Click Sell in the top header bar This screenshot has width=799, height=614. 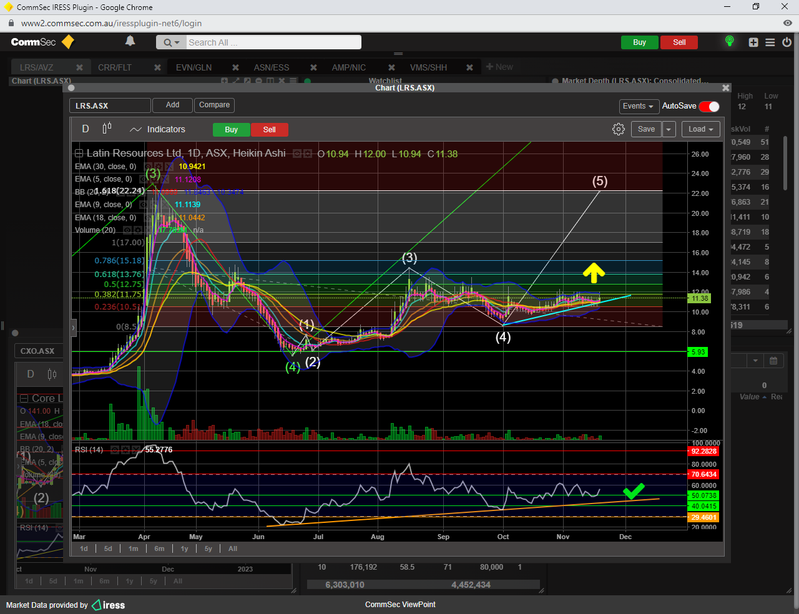click(679, 42)
